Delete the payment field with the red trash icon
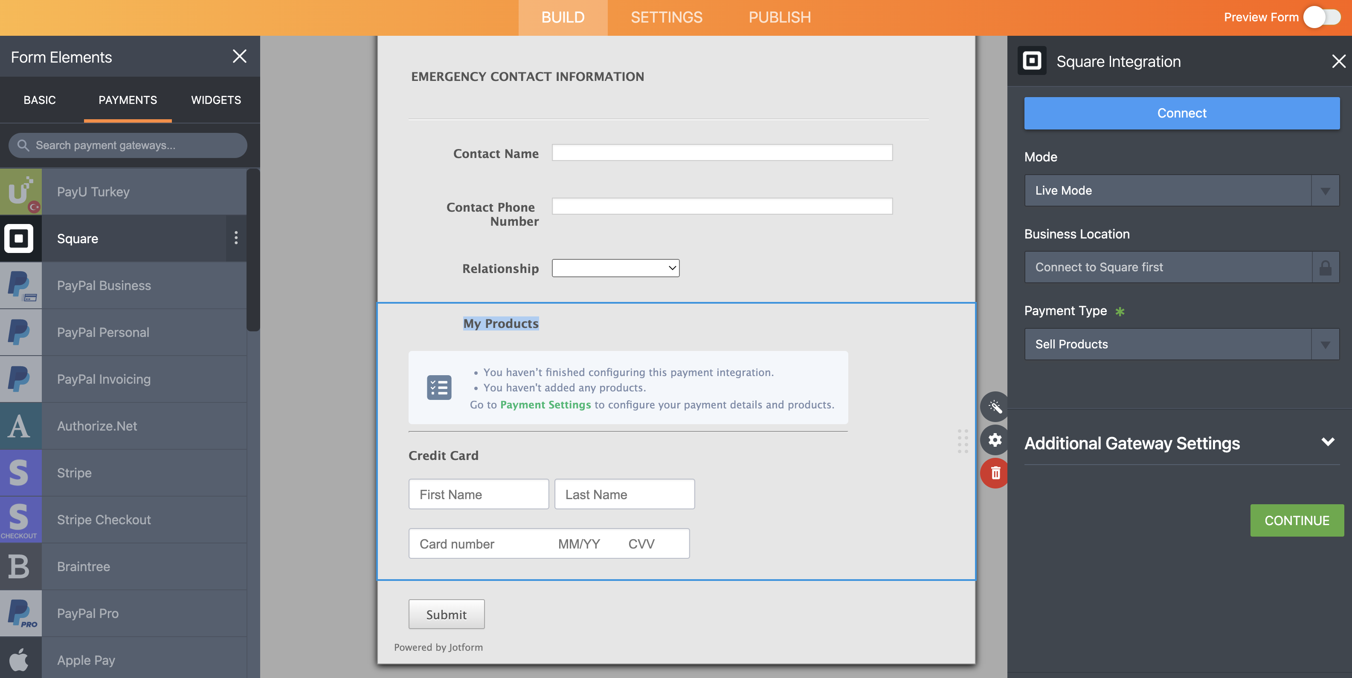This screenshot has width=1352, height=678. pos(995,473)
